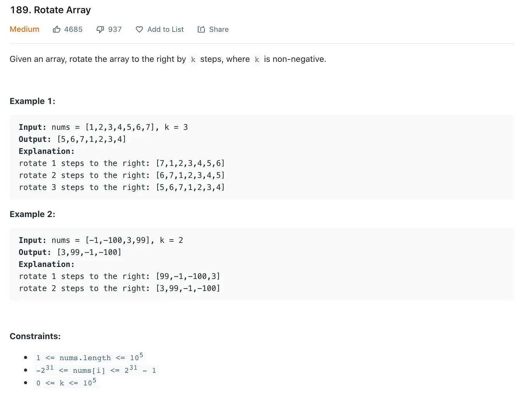Click the thumbs-down dislike icon

(x=100, y=30)
